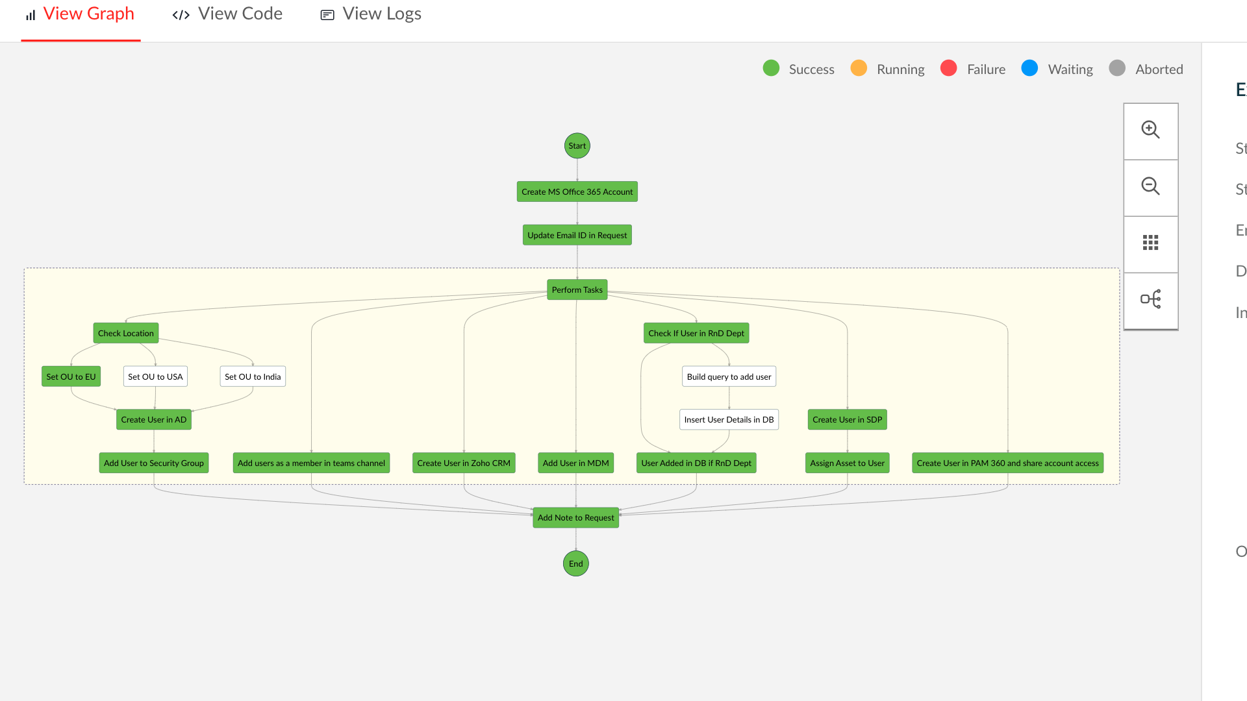
Task: Click the Add Note to Request node
Action: point(575,517)
